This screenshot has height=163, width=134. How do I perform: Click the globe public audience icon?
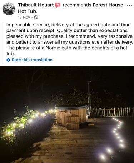coord(36,18)
